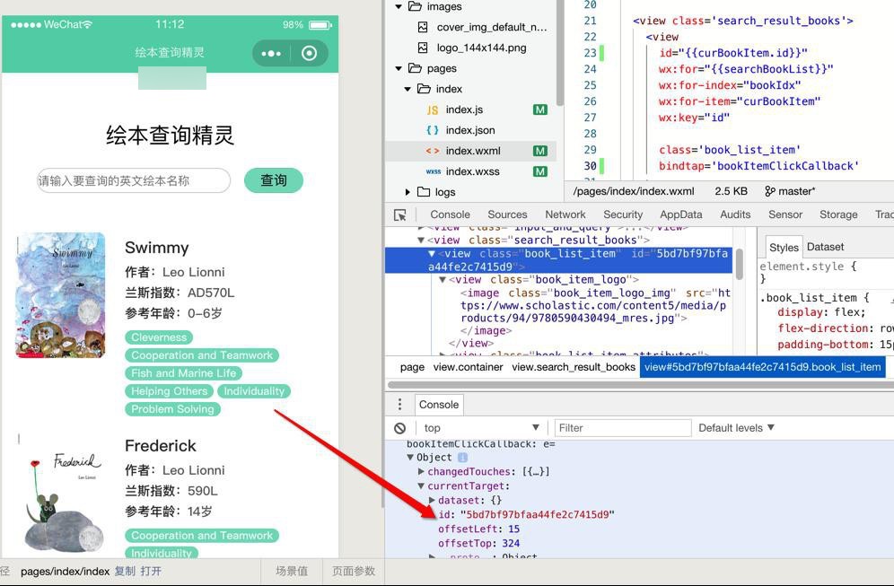This screenshot has width=894, height=586.
Task: Open index.js file
Action: (x=464, y=109)
